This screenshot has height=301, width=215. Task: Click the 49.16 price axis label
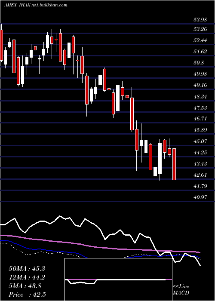pos(200,85)
